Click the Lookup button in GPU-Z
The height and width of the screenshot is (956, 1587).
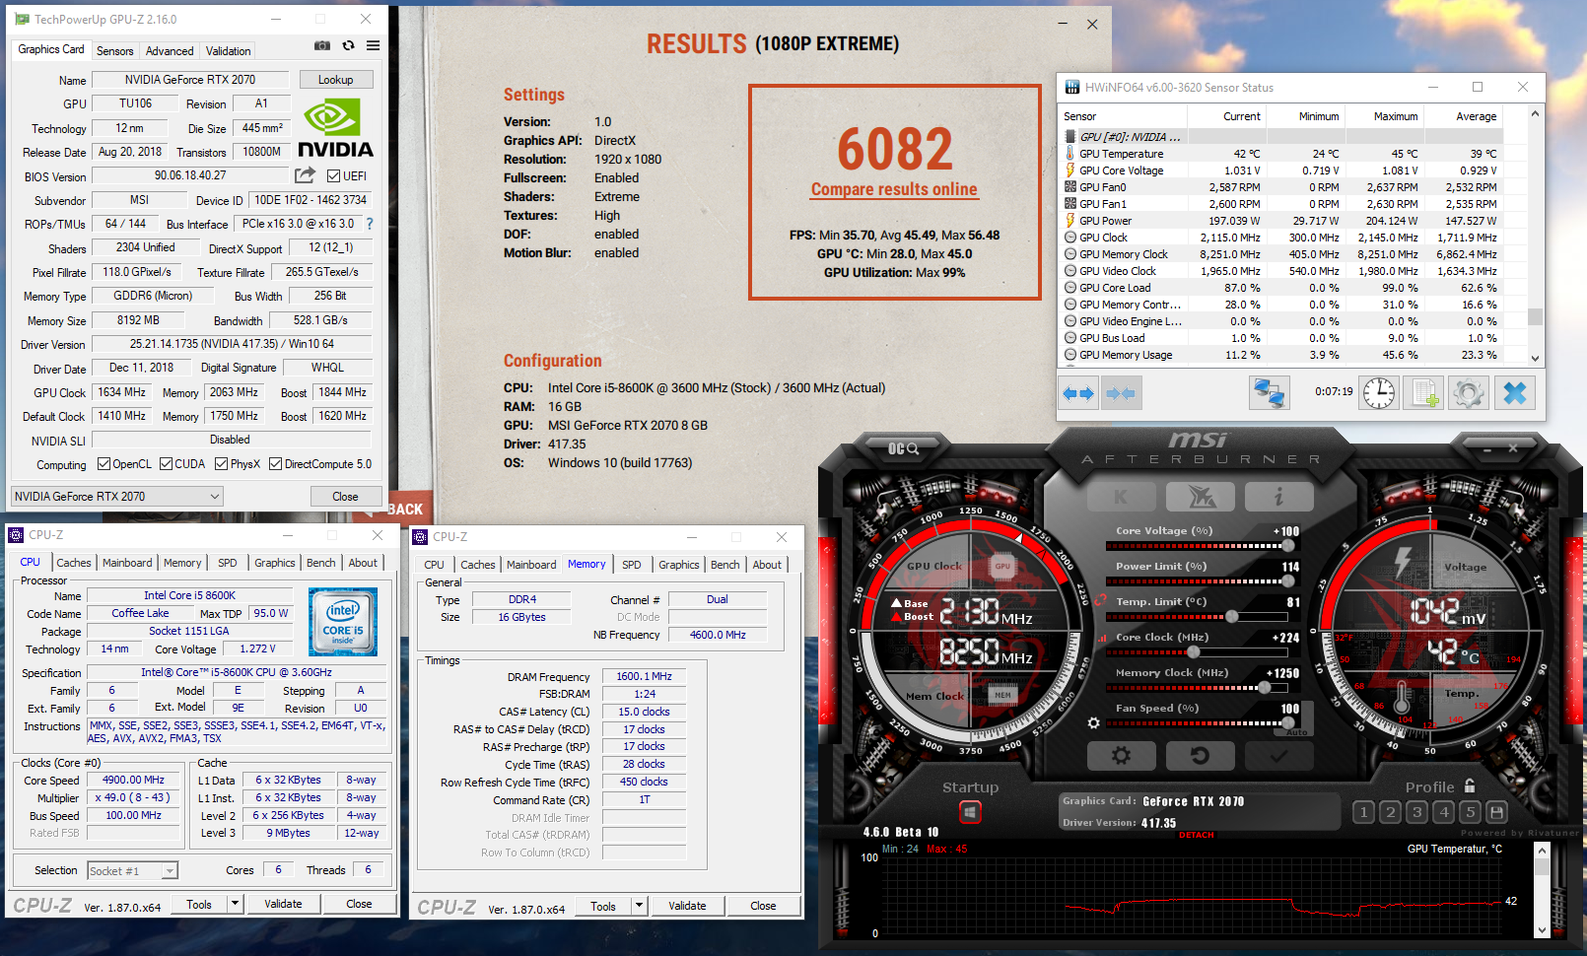335,80
